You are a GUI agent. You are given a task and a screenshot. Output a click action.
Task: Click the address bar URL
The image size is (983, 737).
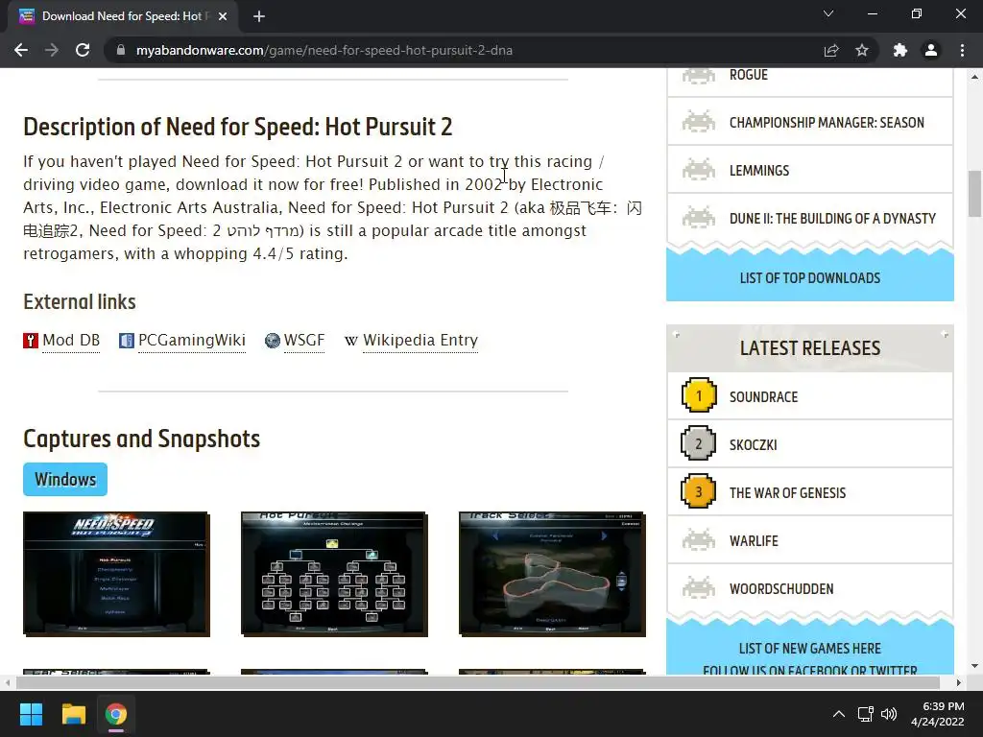(324, 50)
